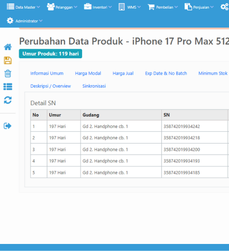
Task: Click the SN column header
Action: (x=195, y=115)
